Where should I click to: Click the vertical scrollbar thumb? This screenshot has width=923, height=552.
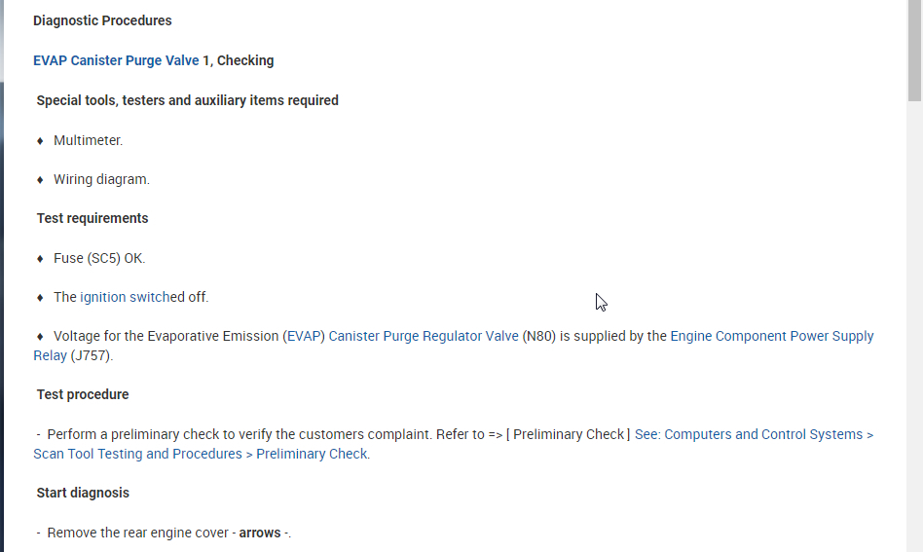tap(915, 49)
